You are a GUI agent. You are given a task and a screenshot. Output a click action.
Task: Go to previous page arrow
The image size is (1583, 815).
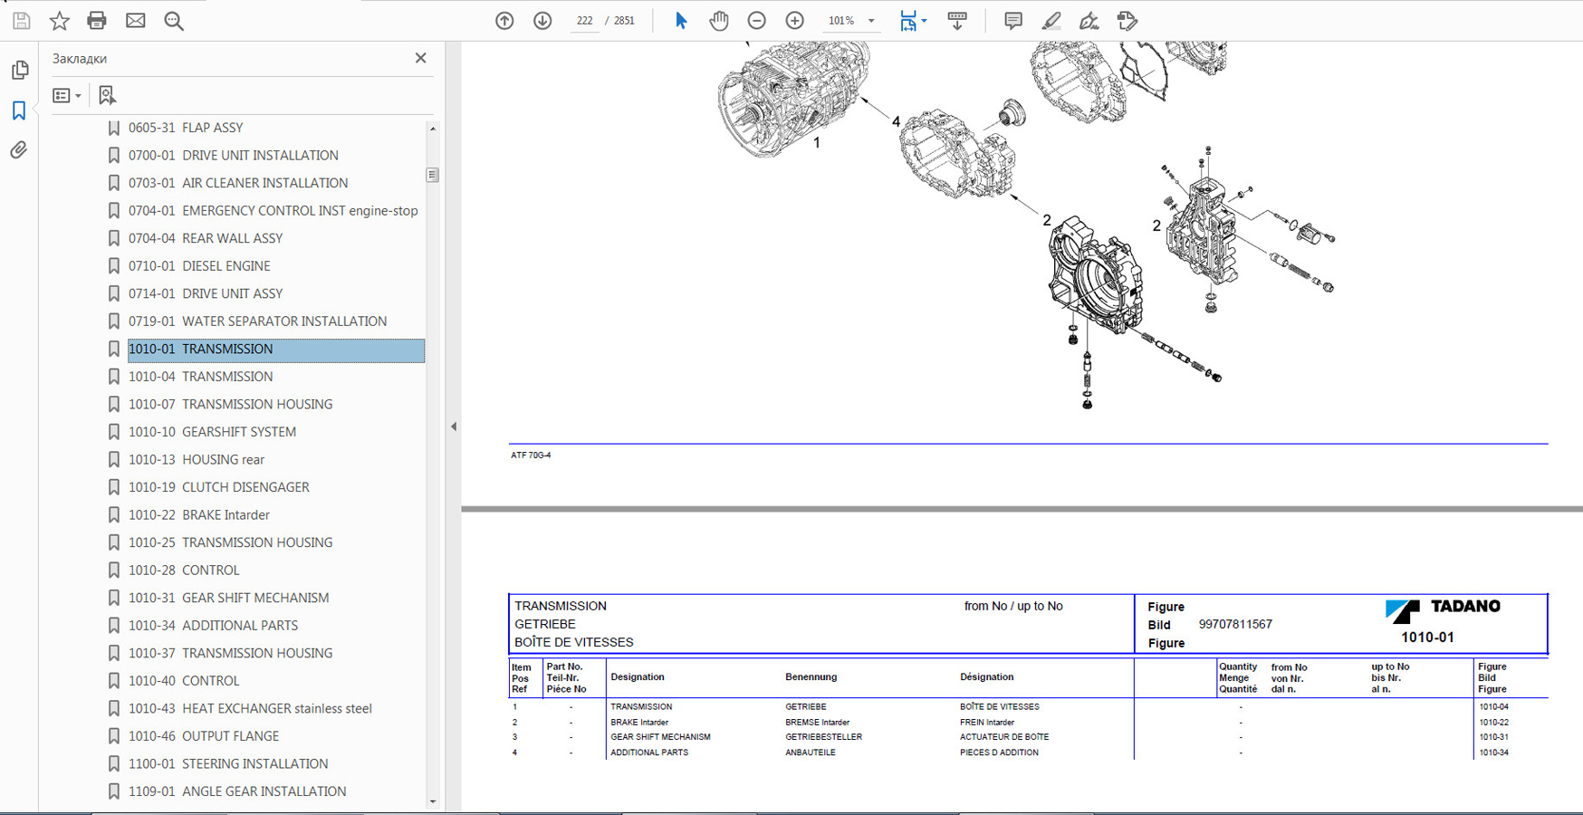pos(504,21)
